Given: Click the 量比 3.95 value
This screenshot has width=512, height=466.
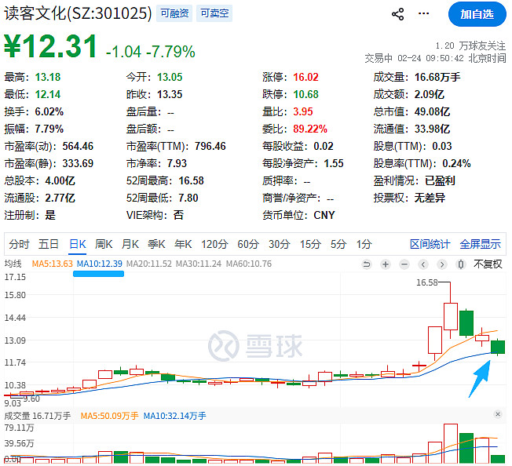Looking at the screenshot, I should tap(302, 111).
